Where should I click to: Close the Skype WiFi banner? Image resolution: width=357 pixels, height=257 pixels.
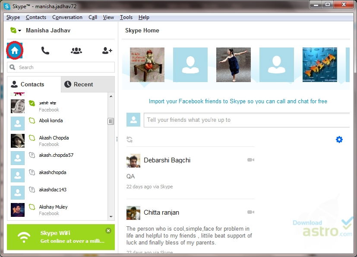coord(108,231)
